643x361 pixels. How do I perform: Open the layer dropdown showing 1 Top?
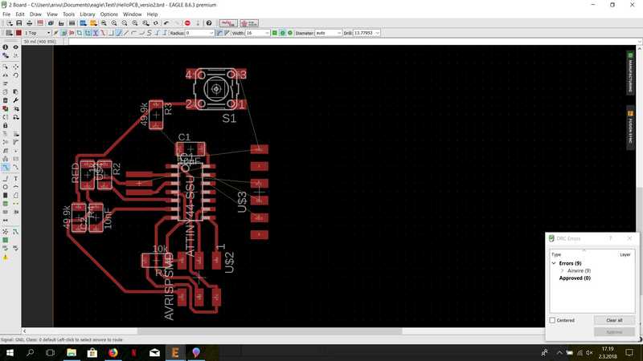[x=37, y=33]
